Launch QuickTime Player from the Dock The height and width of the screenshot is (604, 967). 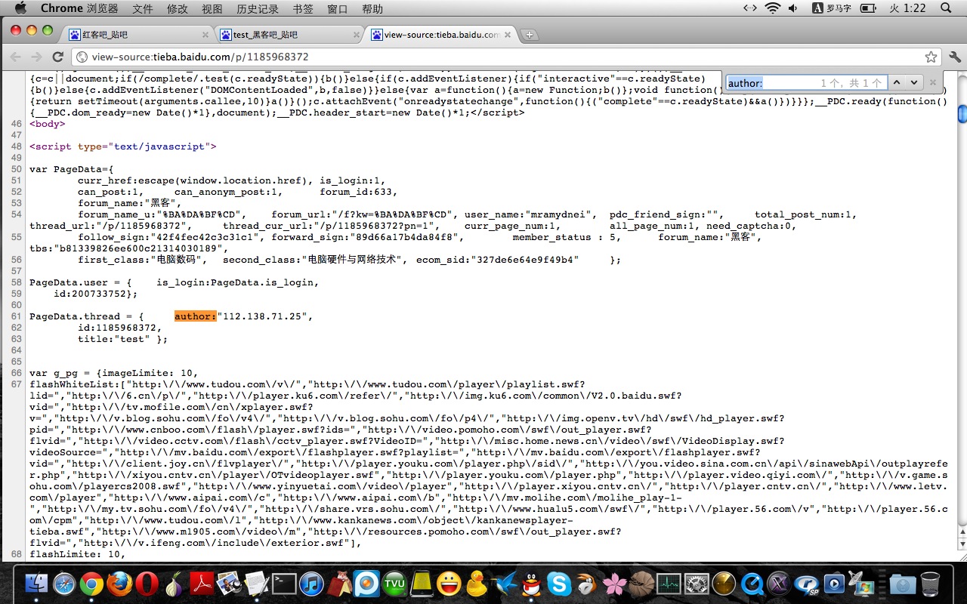pyautogui.click(x=752, y=583)
